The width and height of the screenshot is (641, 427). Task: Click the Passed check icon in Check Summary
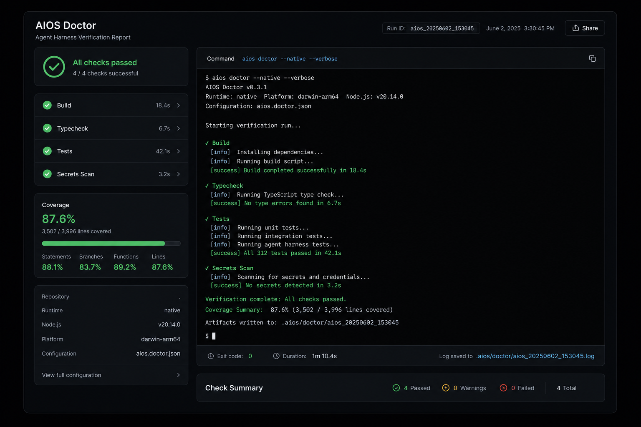[396, 388]
